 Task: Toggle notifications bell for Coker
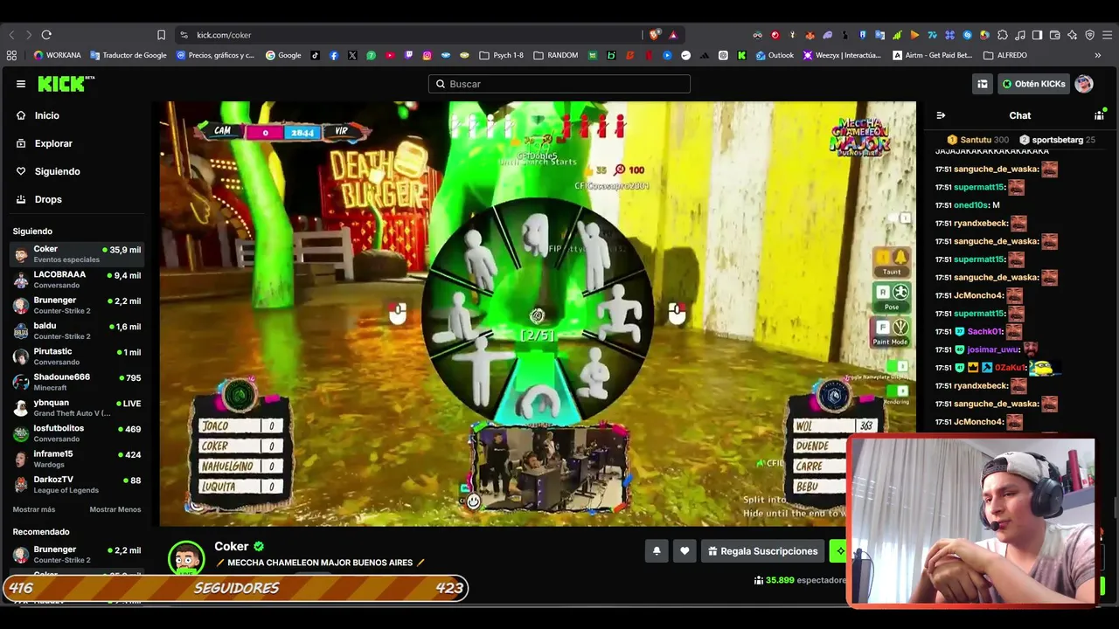coord(657,551)
